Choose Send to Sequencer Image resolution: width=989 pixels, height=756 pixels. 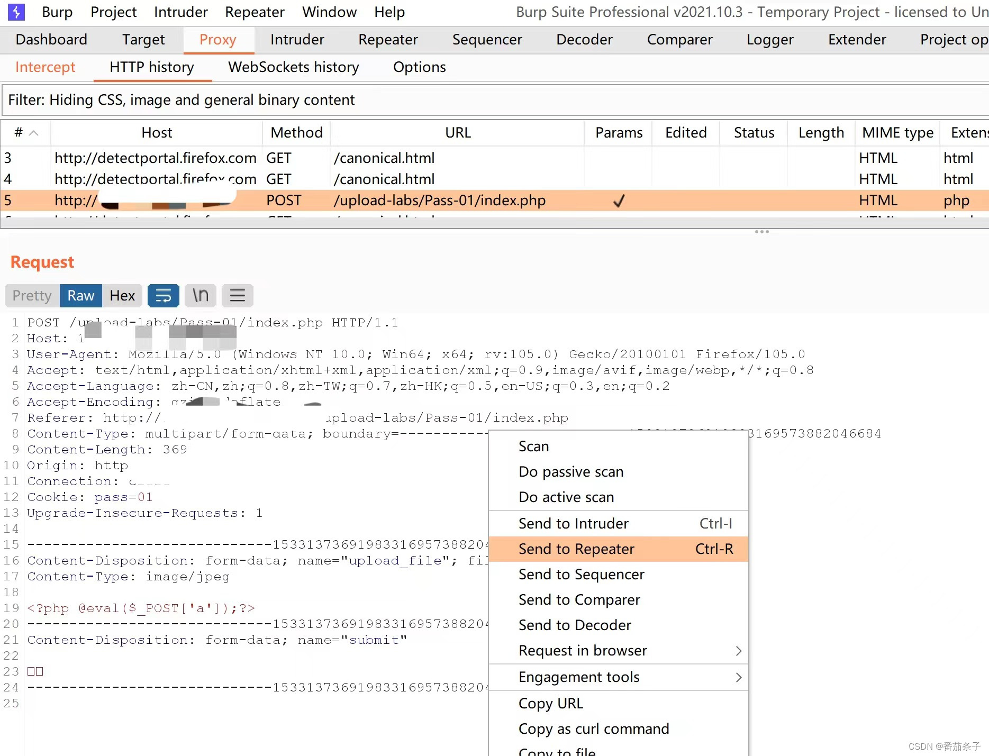(619, 574)
